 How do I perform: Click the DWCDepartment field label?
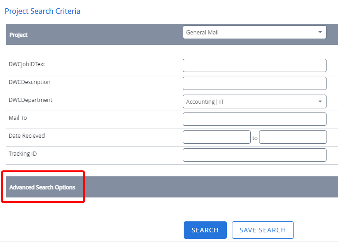pyautogui.click(x=30, y=100)
